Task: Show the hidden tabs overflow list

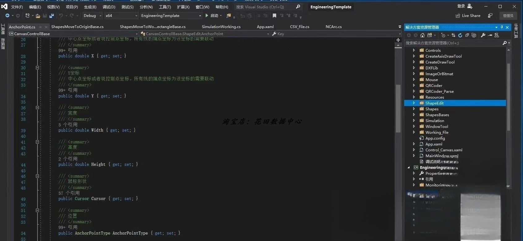Action: pos(400,27)
